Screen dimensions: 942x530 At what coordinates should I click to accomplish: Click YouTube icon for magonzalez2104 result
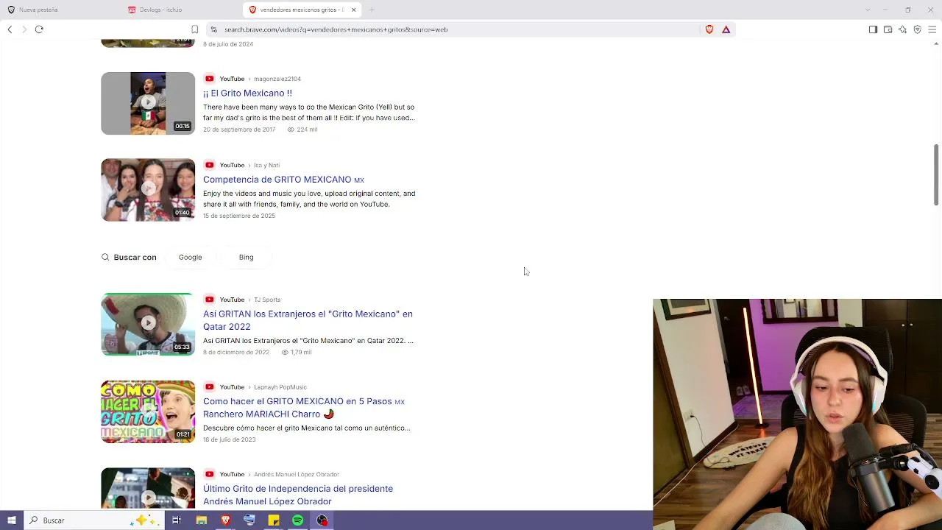pyautogui.click(x=209, y=79)
